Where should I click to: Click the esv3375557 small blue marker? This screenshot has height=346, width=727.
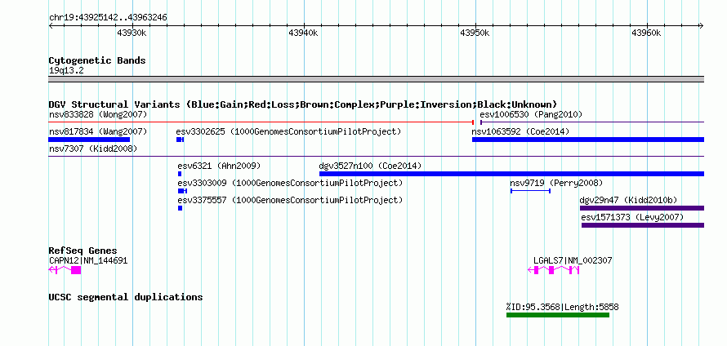180,208
